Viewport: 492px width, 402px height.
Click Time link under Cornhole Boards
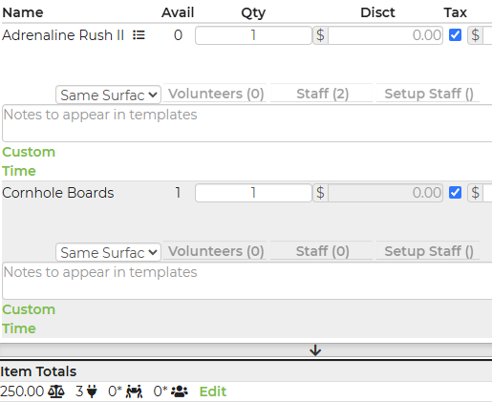[19, 328]
